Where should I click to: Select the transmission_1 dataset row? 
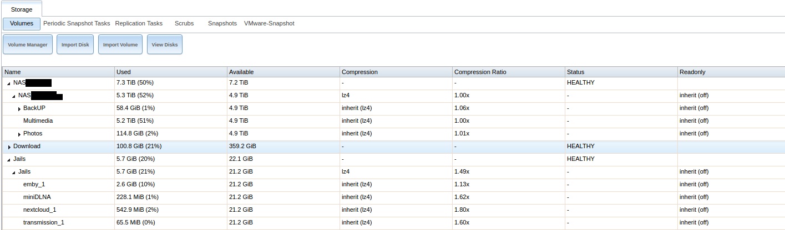pyautogui.click(x=43, y=222)
